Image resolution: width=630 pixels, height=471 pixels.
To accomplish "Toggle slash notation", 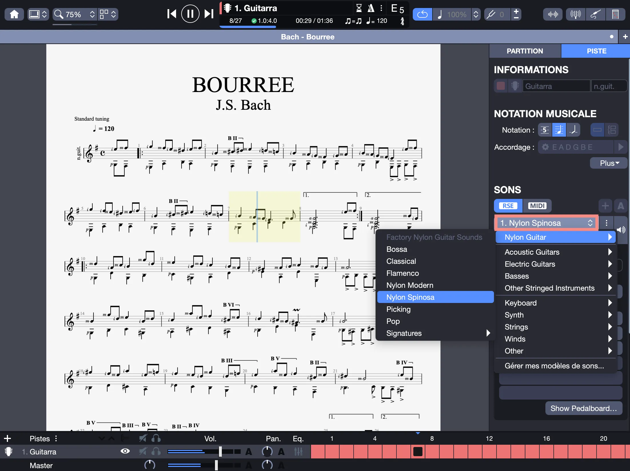I will (x=573, y=130).
